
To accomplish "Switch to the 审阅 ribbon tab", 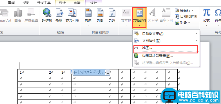I will 11,3.
